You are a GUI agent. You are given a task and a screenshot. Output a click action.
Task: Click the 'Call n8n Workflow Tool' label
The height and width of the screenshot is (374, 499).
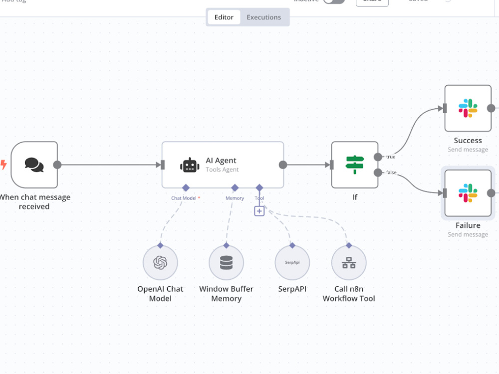click(349, 294)
